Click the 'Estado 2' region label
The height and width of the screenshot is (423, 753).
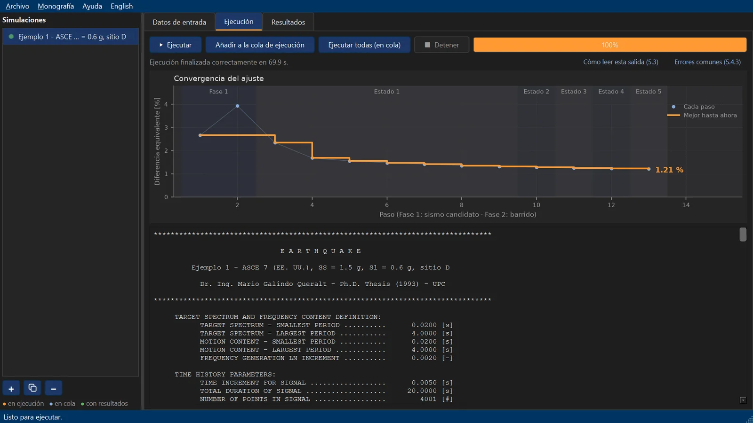click(x=537, y=92)
